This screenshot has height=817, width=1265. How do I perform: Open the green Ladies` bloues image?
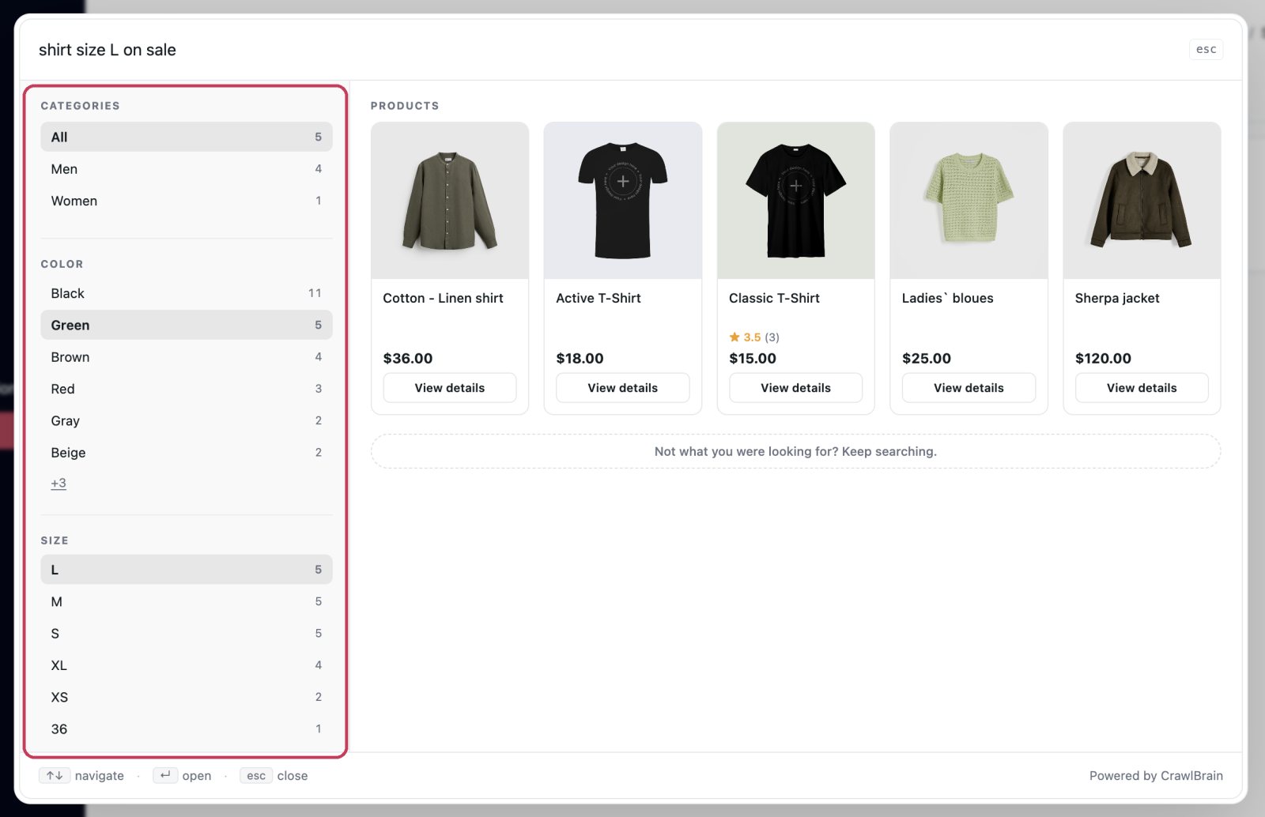pos(969,200)
